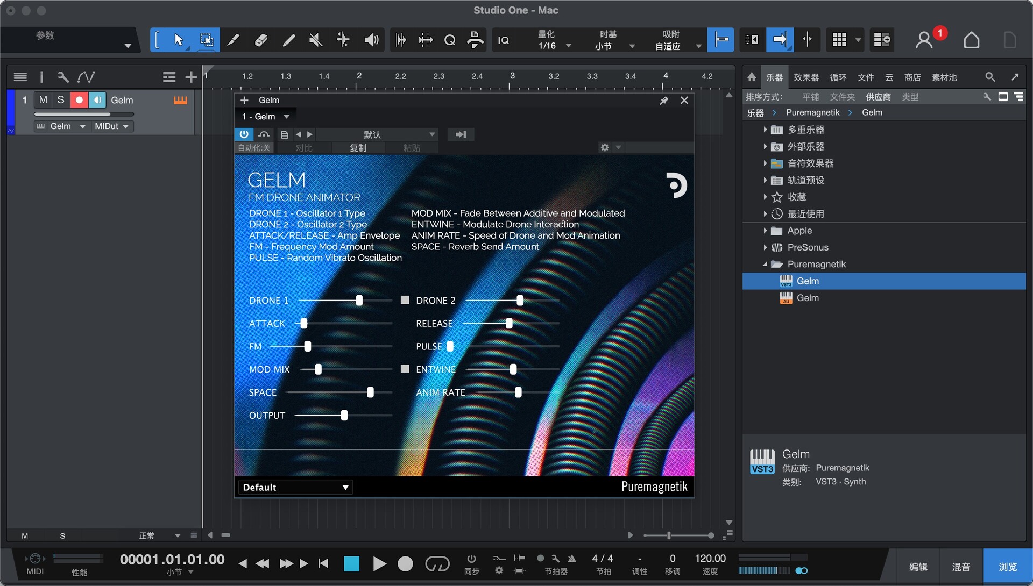1033x586 pixels.
Task: Click the Record button in transport
Action: click(405, 563)
